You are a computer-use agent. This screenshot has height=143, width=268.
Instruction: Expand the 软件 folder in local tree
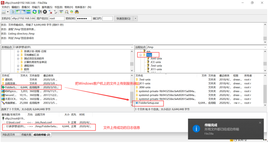coord(18,69)
